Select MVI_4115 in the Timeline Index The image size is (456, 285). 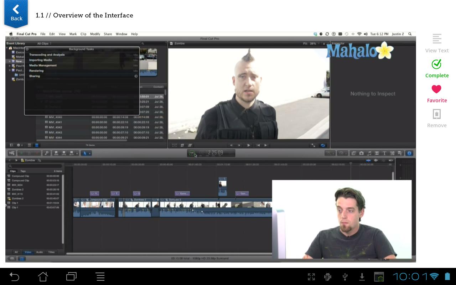click(34, 194)
